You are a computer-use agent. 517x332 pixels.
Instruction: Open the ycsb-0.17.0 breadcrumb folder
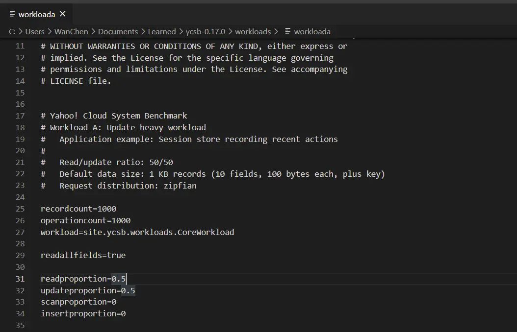point(206,32)
